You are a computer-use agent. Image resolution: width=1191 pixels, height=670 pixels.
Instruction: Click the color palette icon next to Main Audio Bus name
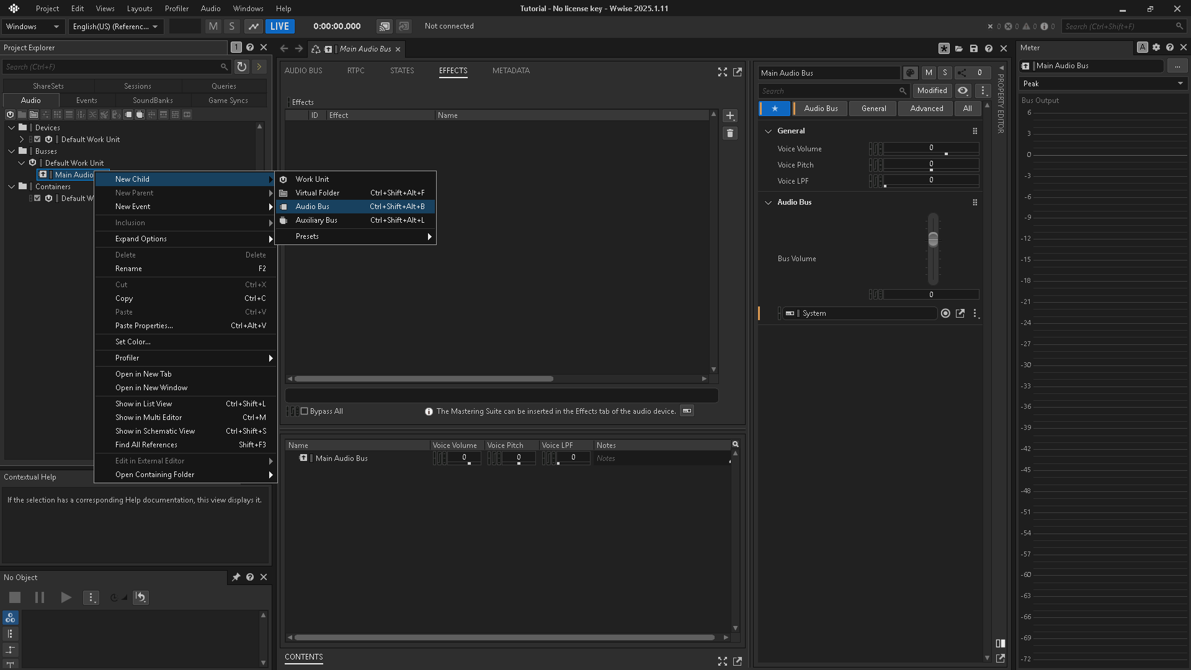coord(910,73)
